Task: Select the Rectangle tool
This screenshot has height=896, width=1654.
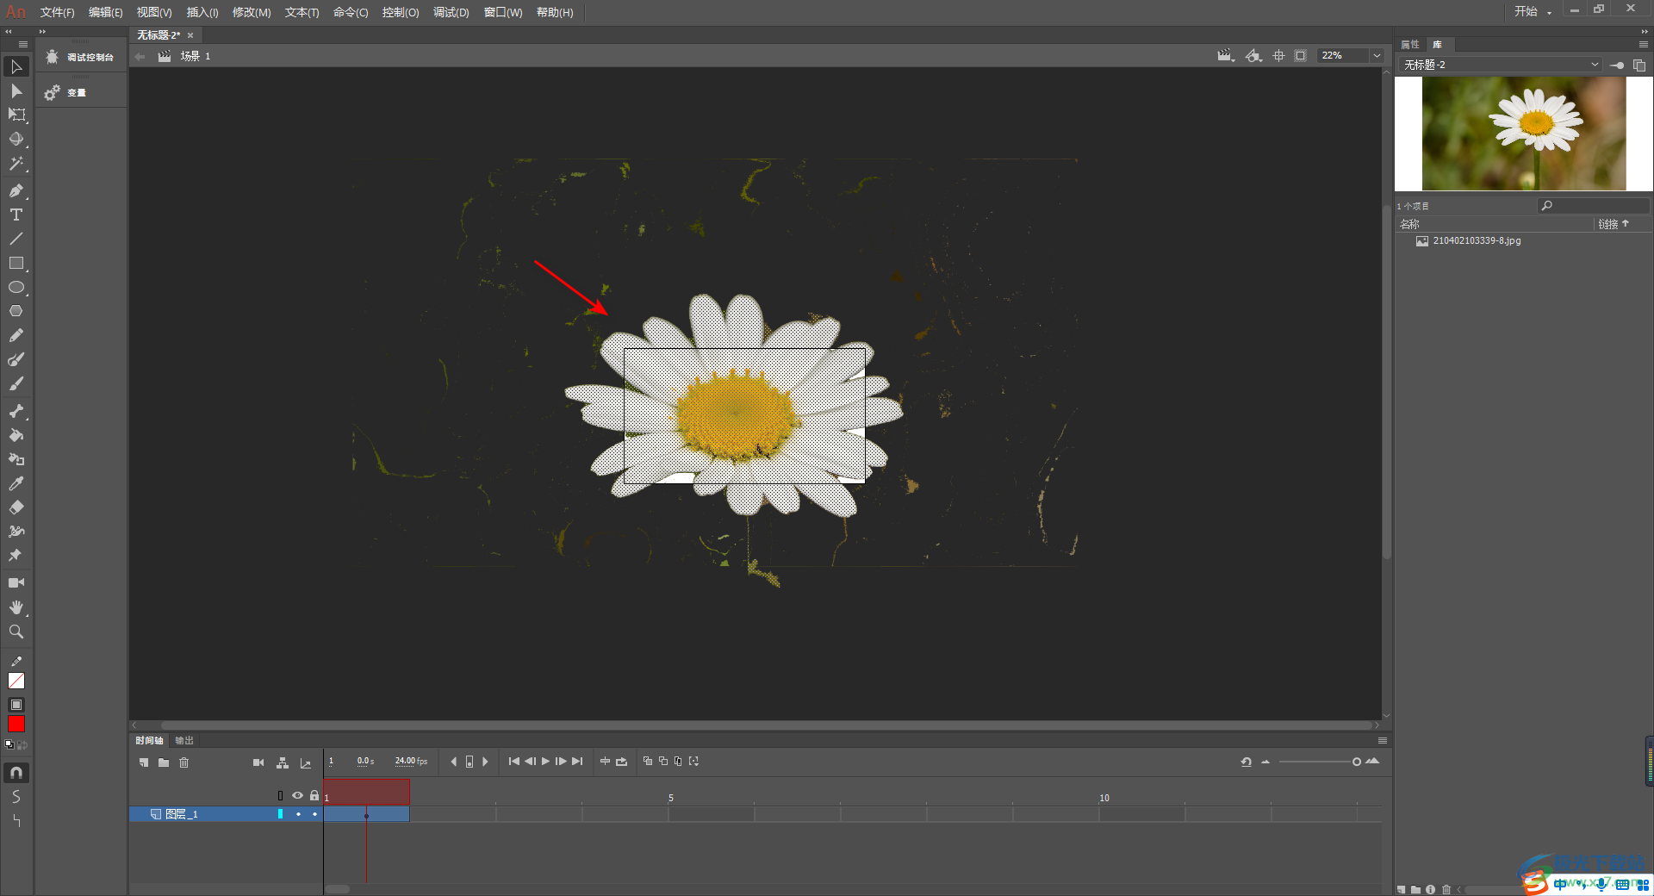Action: tap(16, 263)
